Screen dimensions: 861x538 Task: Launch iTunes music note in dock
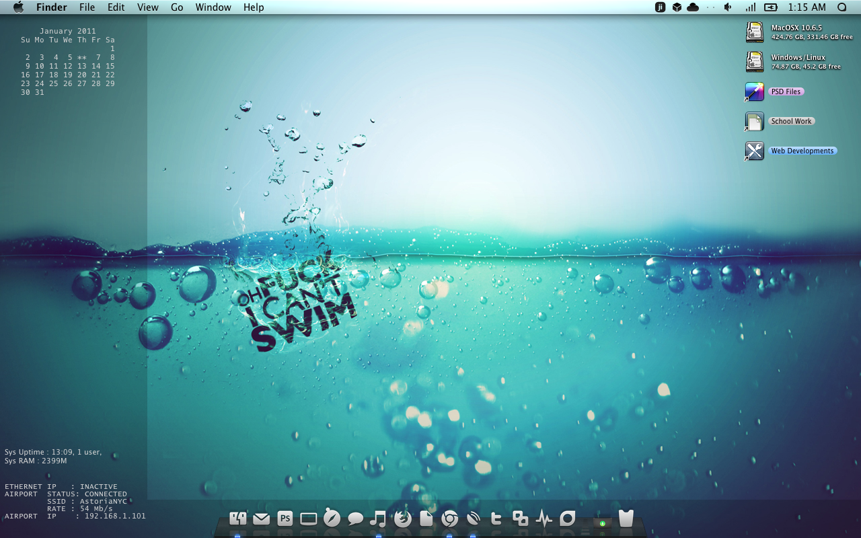[x=378, y=518]
